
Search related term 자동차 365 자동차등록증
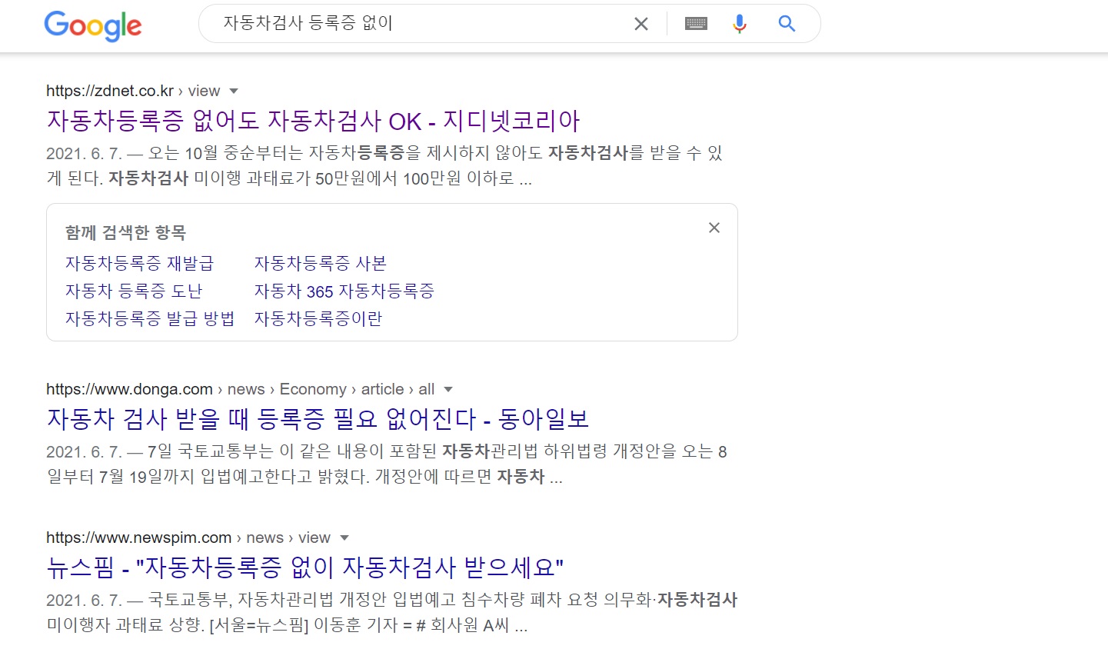(344, 291)
